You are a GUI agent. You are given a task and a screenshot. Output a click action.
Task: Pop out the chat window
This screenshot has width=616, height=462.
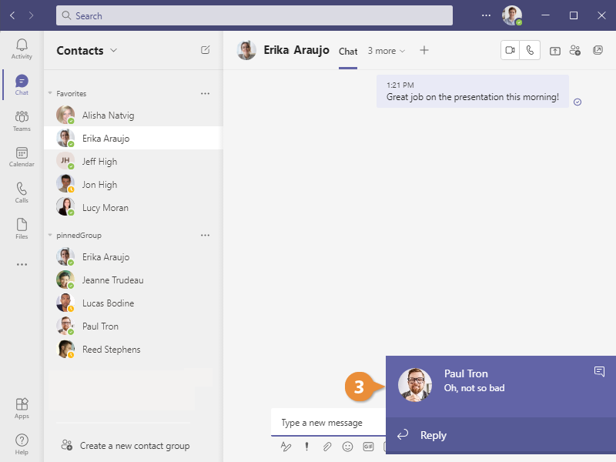(x=598, y=51)
